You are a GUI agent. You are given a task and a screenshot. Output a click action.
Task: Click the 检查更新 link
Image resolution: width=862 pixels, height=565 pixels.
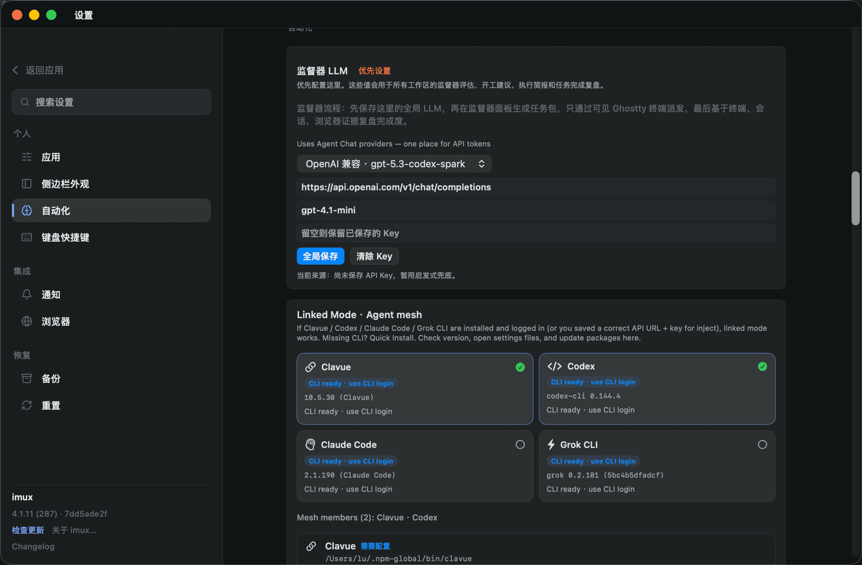[x=28, y=530]
